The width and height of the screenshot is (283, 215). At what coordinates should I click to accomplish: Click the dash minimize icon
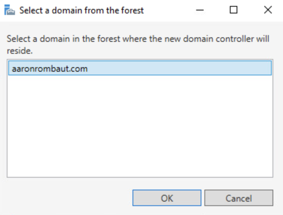pyautogui.click(x=200, y=10)
